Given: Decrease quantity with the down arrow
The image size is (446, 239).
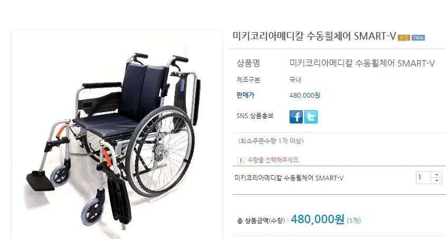Looking at the screenshot, I should [436, 181].
